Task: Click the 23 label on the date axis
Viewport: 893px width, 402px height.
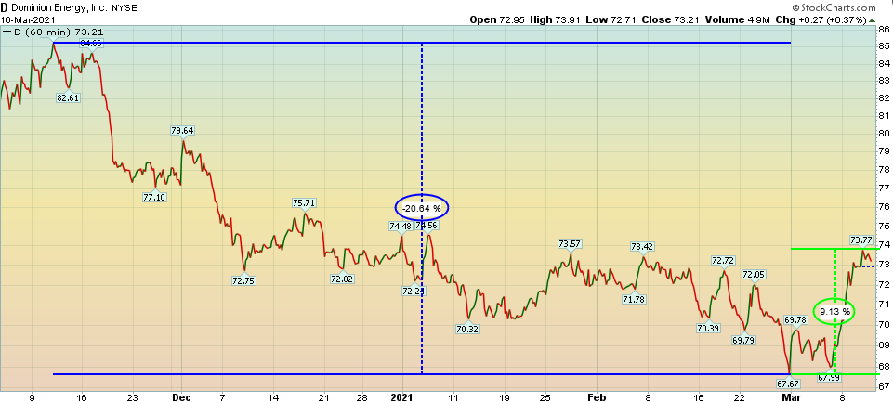Action: [x=132, y=396]
